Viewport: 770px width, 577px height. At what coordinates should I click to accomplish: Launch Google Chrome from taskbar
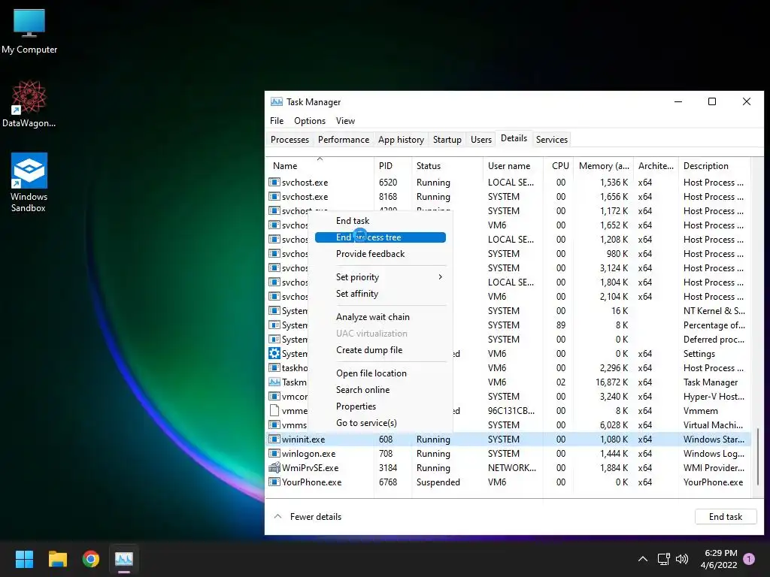point(91,559)
